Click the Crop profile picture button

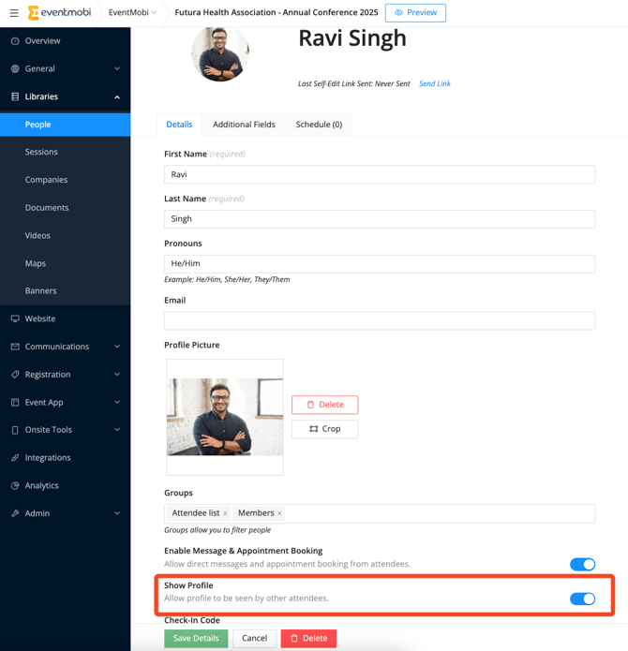pyautogui.click(x=325, y=429)
